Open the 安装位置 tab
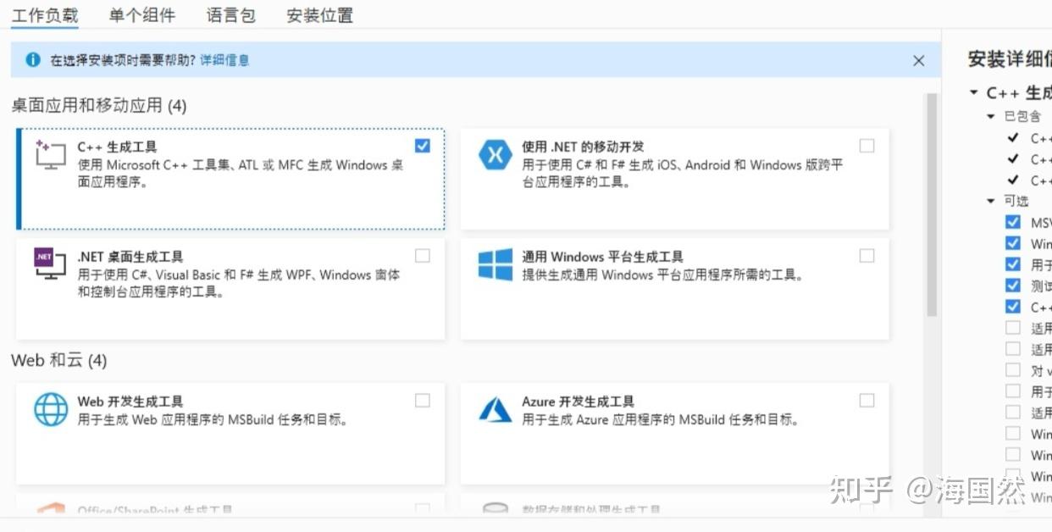 pos(320,15)
